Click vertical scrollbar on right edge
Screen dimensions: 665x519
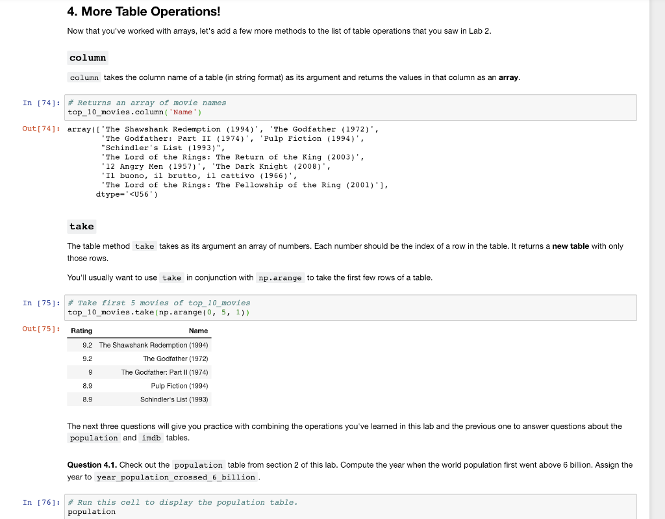tap(657, 259)
